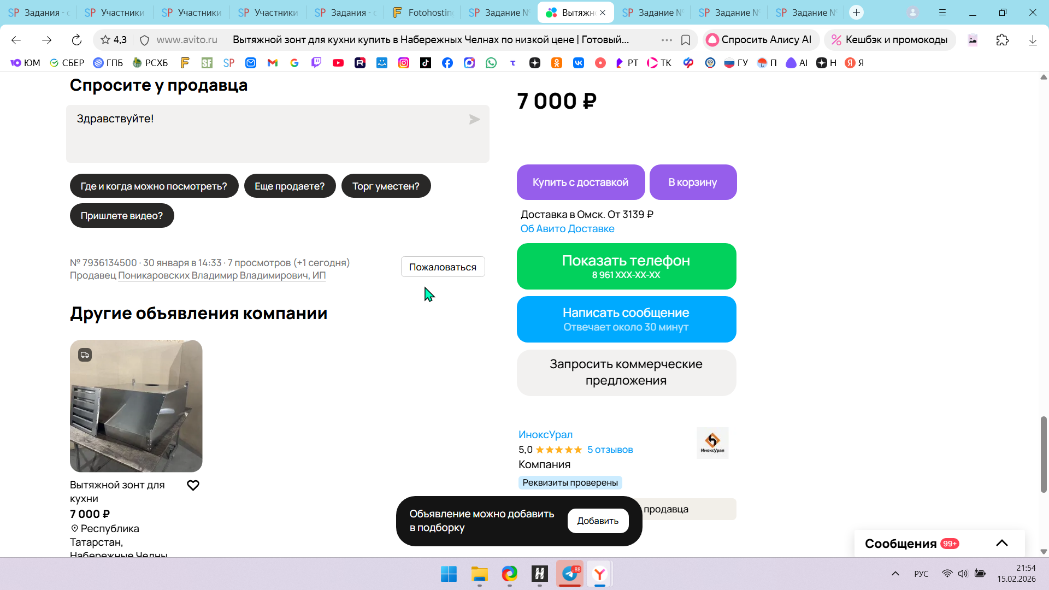Open the YouTube bookmark icon

click(338, 63)
